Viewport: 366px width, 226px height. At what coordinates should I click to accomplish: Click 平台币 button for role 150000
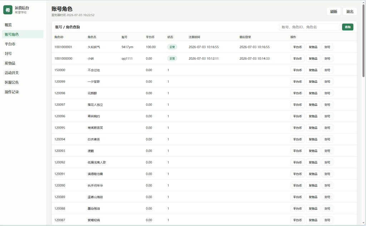pos(297,70)
